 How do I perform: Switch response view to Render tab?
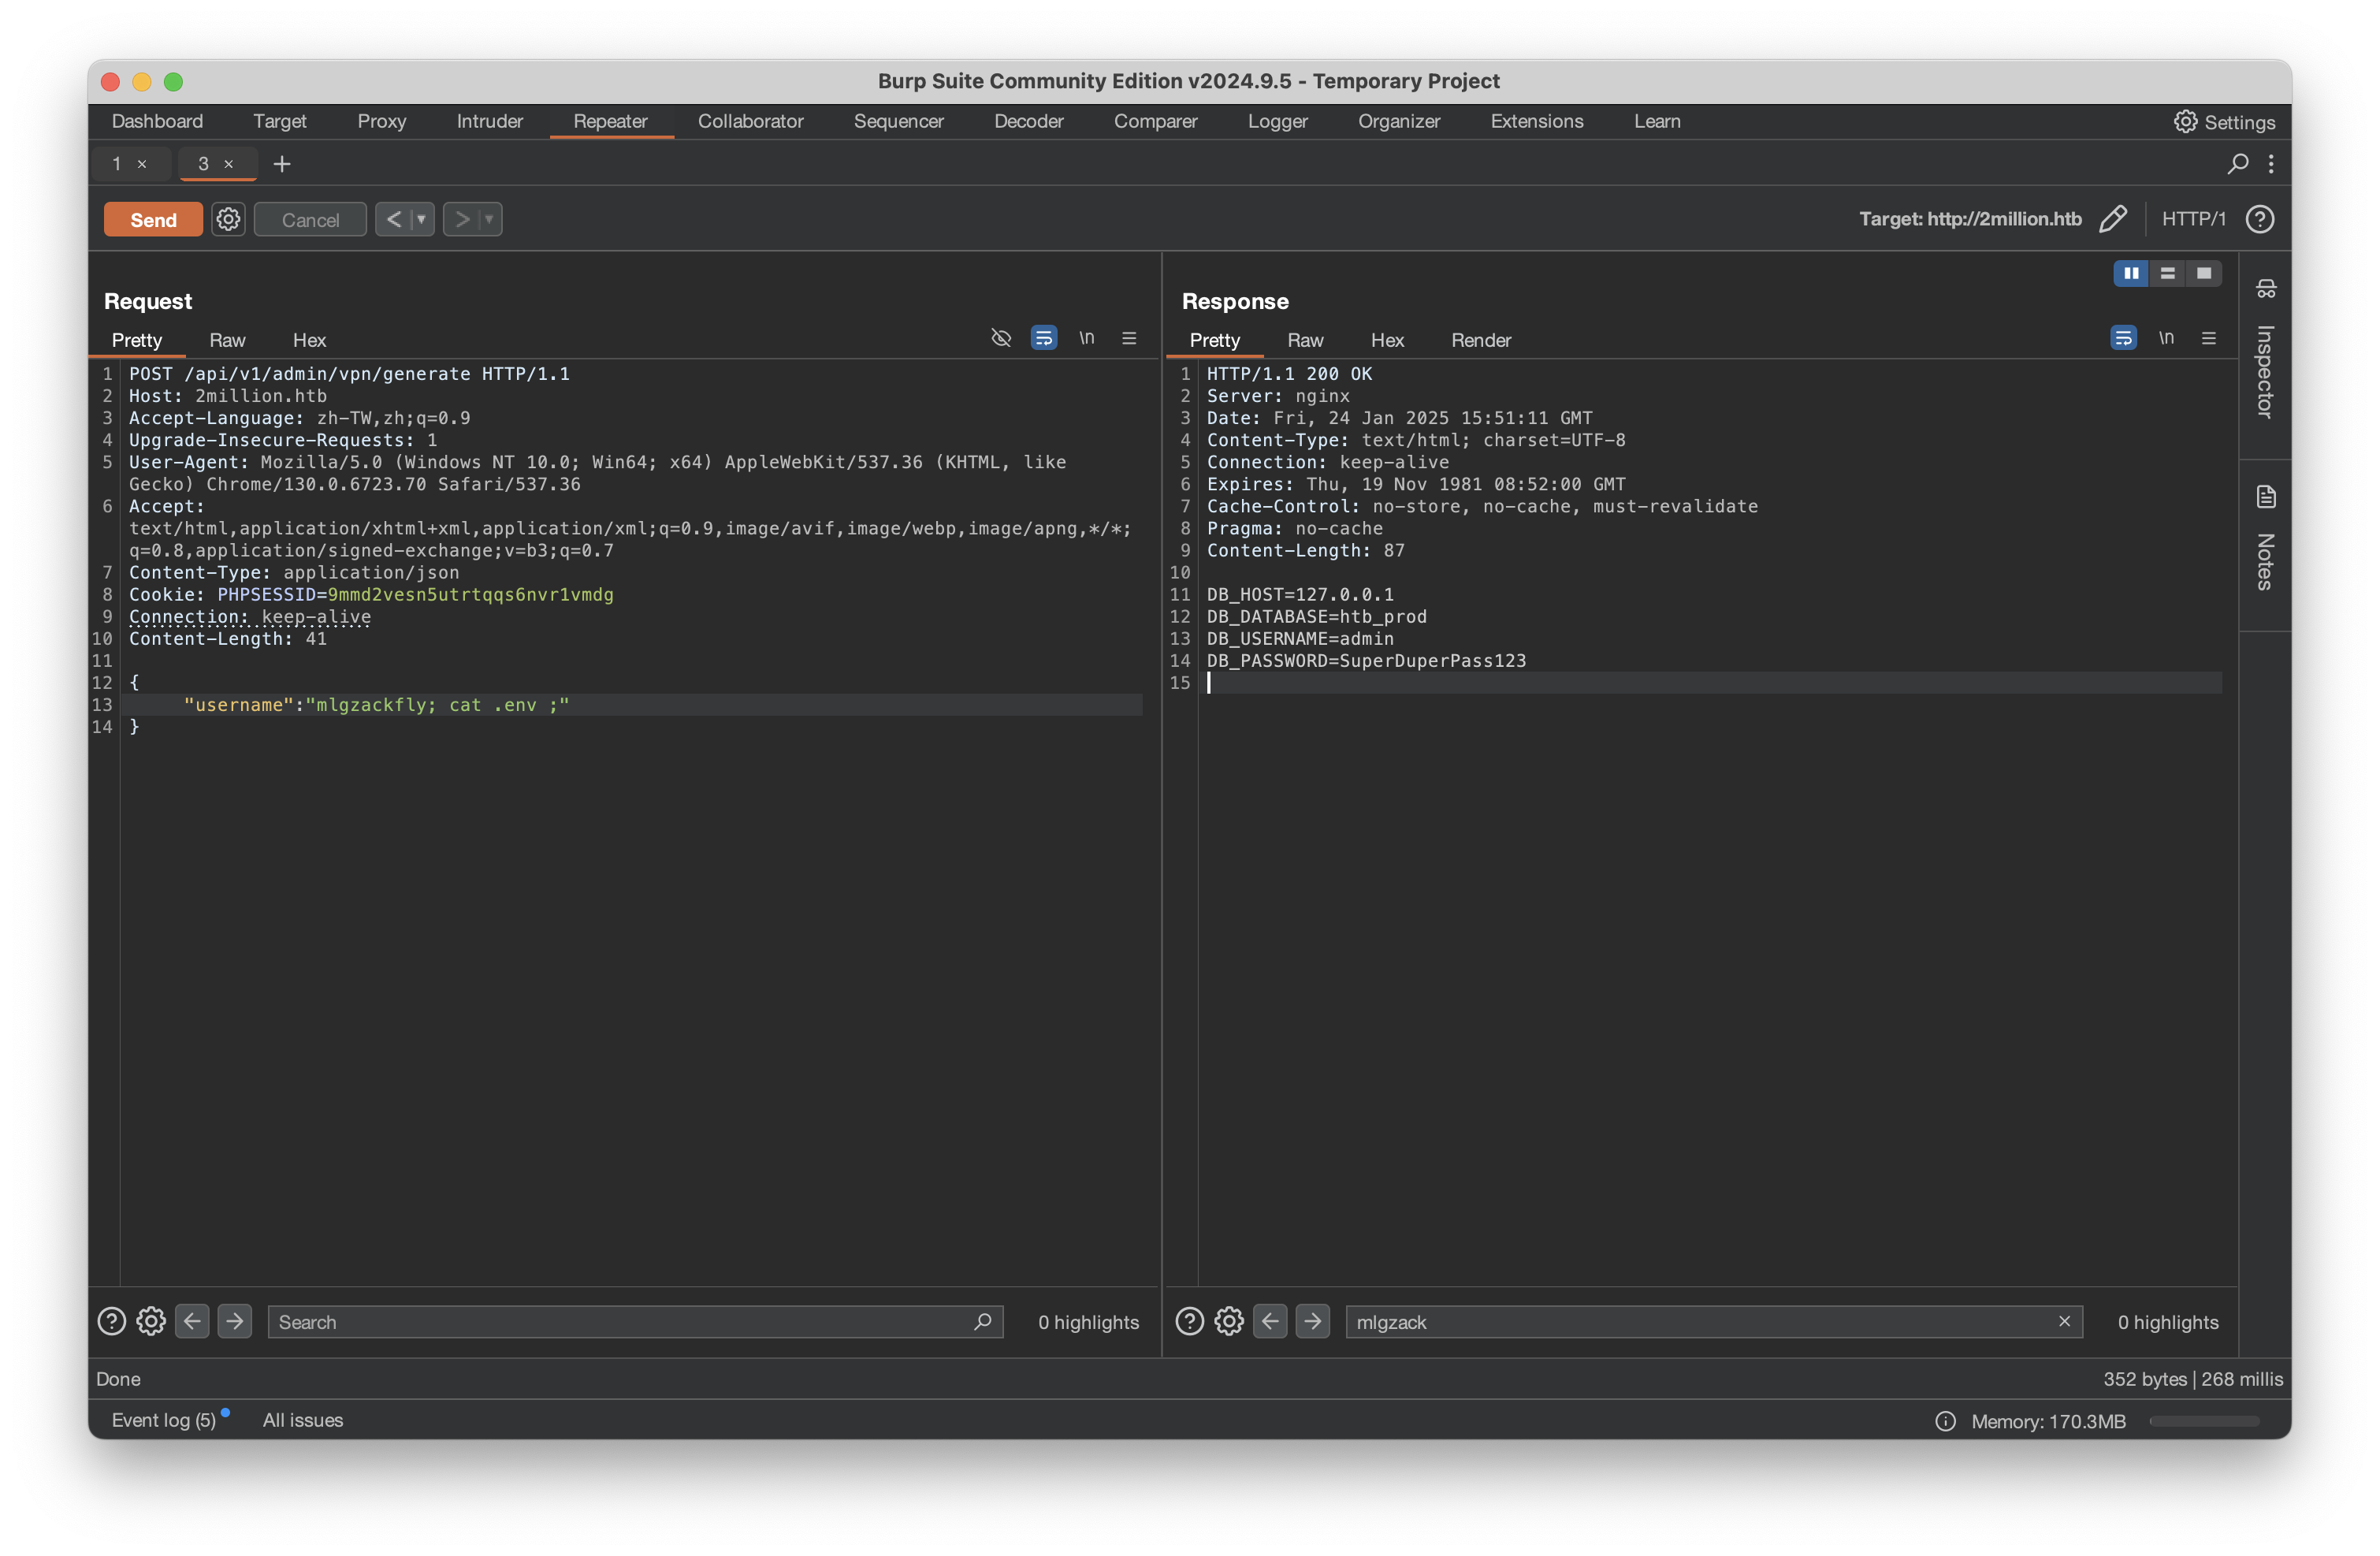pyautogui.click(x=1480, y=340)
